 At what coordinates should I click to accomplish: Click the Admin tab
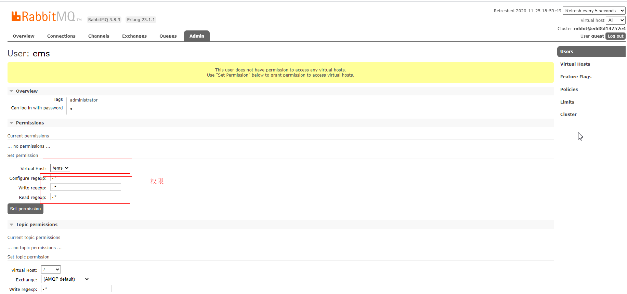pyautogui.click(x=197, y=36)
